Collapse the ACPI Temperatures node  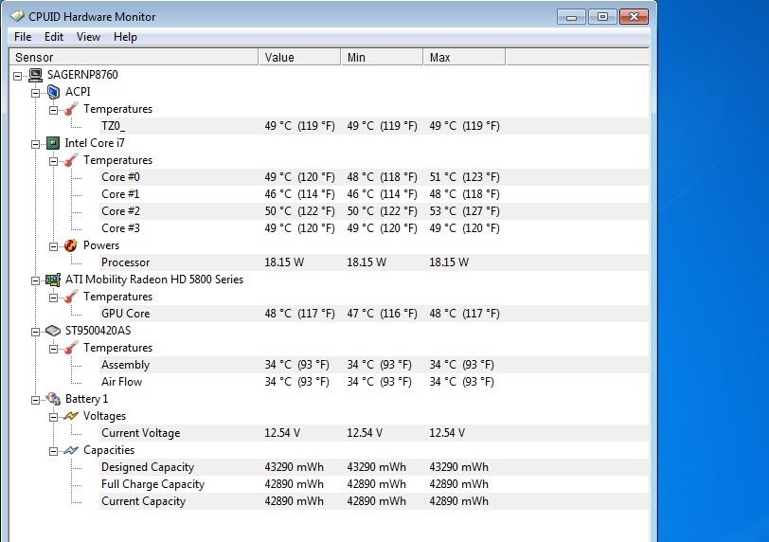tap(53, 110)
